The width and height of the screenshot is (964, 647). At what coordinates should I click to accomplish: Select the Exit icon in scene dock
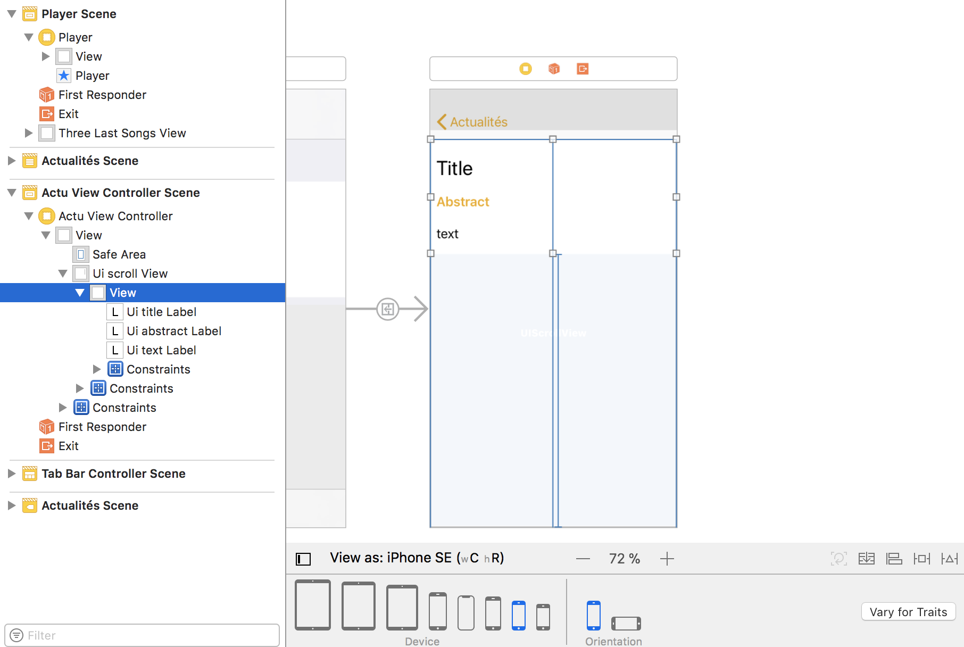(583, 69)
